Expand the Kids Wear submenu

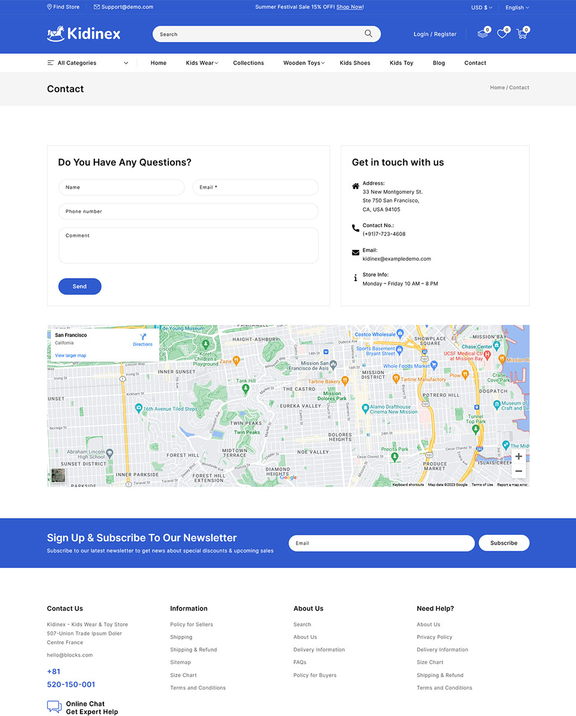pyautogui.click(x=202, y=63)
